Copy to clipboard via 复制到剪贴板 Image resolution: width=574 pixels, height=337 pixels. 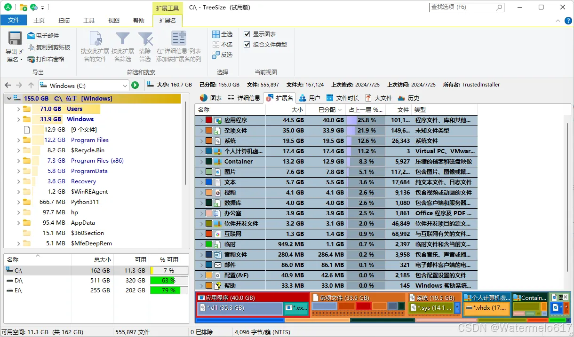coord(49,47)
